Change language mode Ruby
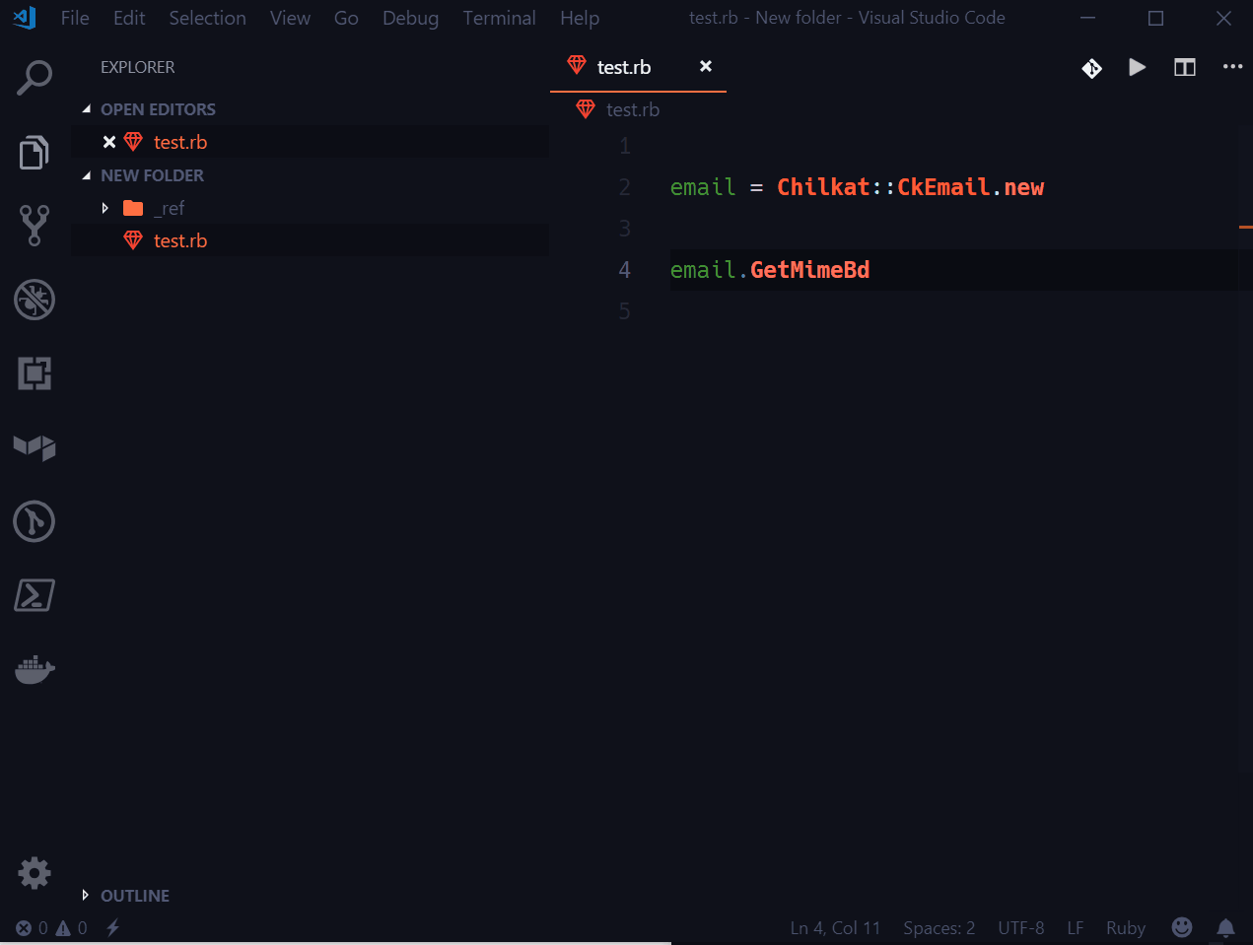This screenshot has height=945, width=1253. coord(1126,928)
